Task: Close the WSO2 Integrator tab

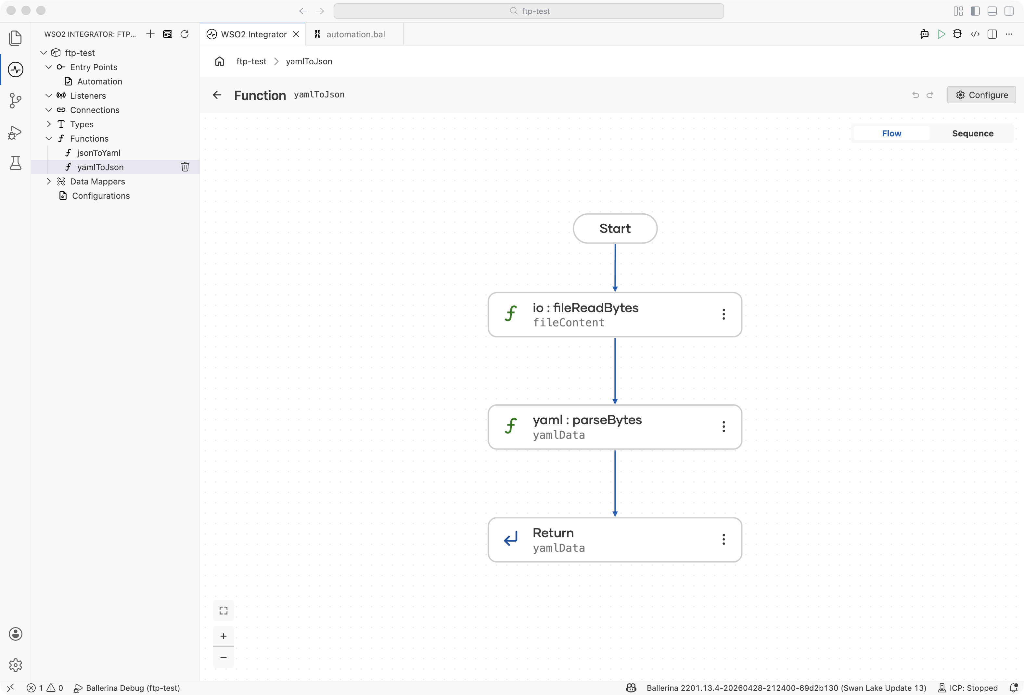Action: point(296,34)
